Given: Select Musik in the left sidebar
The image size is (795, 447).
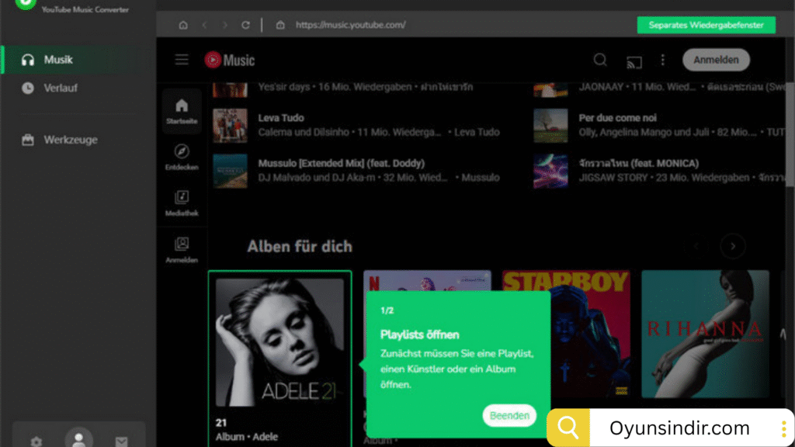Looking at the screenshot, I should (58, 60).
